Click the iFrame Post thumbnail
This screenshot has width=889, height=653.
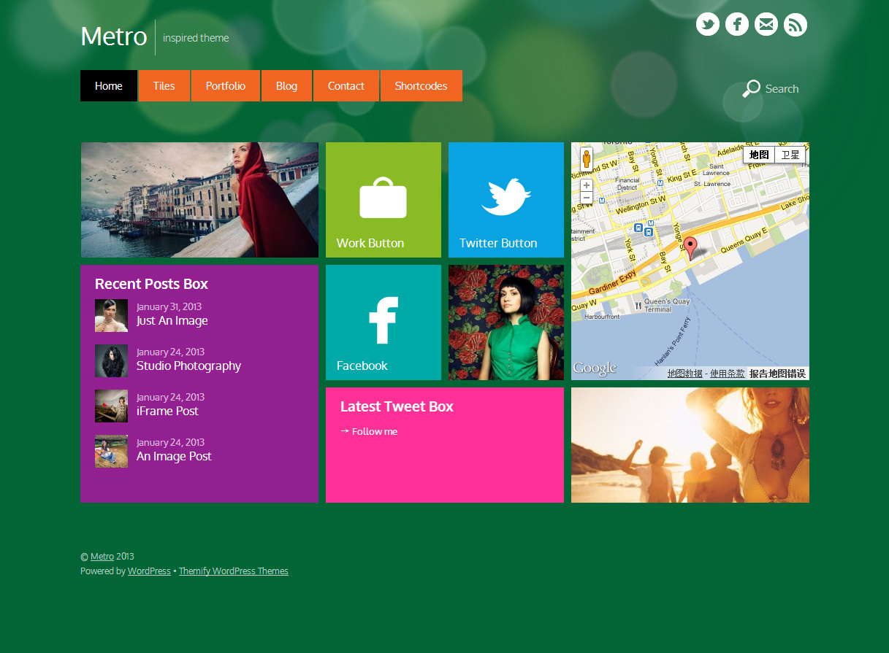coord(111,406)
